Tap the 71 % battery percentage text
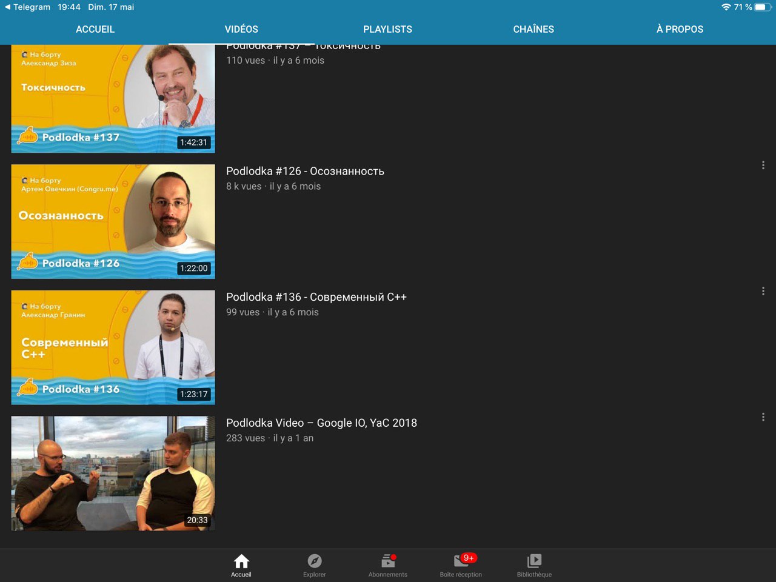This screenshot has height=582, width=776. pyautogui.click(x=743, y=7)
